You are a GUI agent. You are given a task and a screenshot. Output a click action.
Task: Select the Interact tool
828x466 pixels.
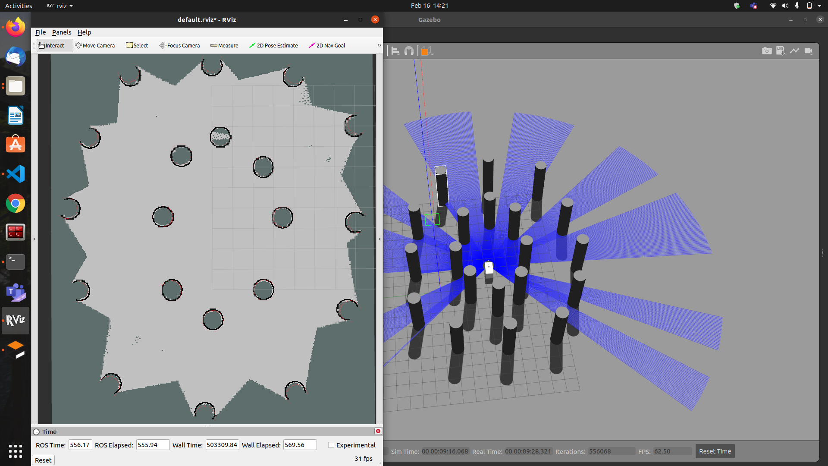pos(51,45)
